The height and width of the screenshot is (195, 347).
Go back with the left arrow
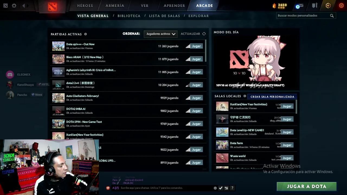24,5
